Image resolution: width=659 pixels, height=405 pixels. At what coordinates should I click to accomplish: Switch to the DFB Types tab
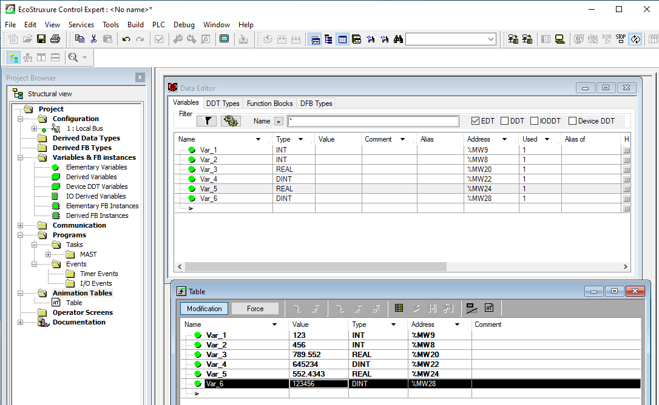click(x=316, y=103)
